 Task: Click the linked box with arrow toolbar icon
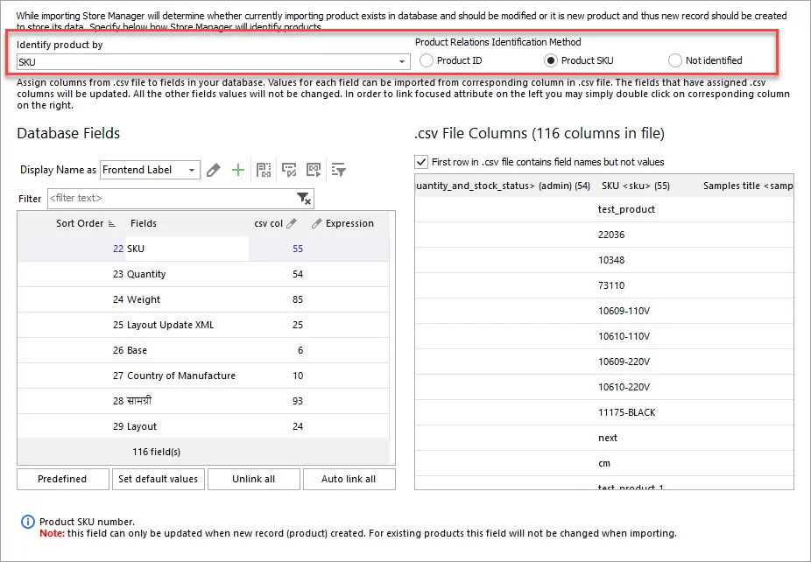coord(314,170)
